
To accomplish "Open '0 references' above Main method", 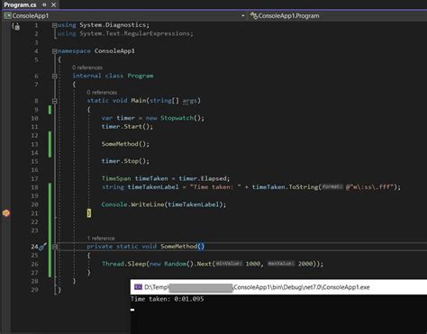I will (x=102, y=92).
